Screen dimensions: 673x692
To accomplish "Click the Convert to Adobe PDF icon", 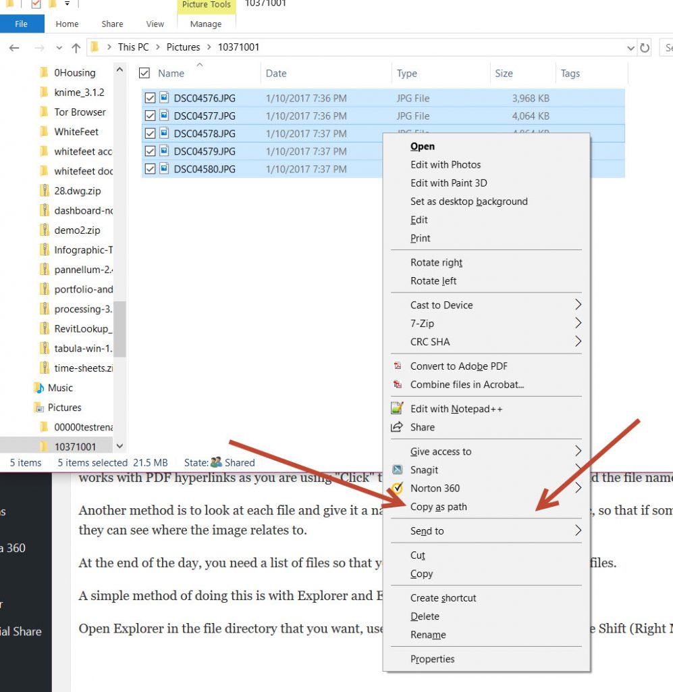I will pyautogui.click(x=398, y=366).
